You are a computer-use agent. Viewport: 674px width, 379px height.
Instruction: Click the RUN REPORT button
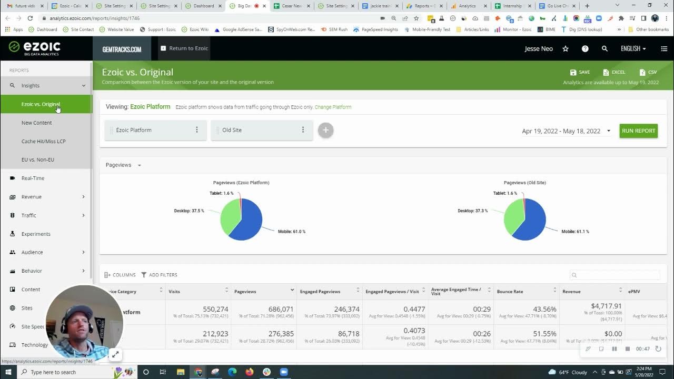point(638,131)
